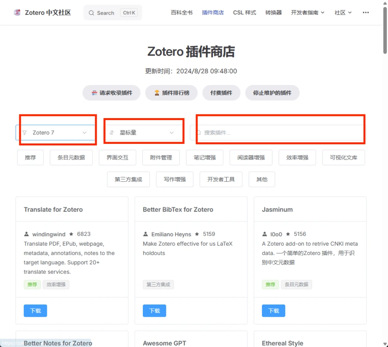Click the sort arrows icon beside 星标量
Image resolution: width=388 pixels, height=347 pixels.
(112, 133)
